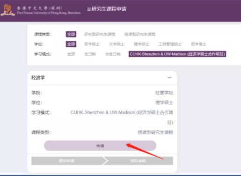Click the 经管学院 school value
This screenshot has width=241, height=176.
click(x=164, y=93)
